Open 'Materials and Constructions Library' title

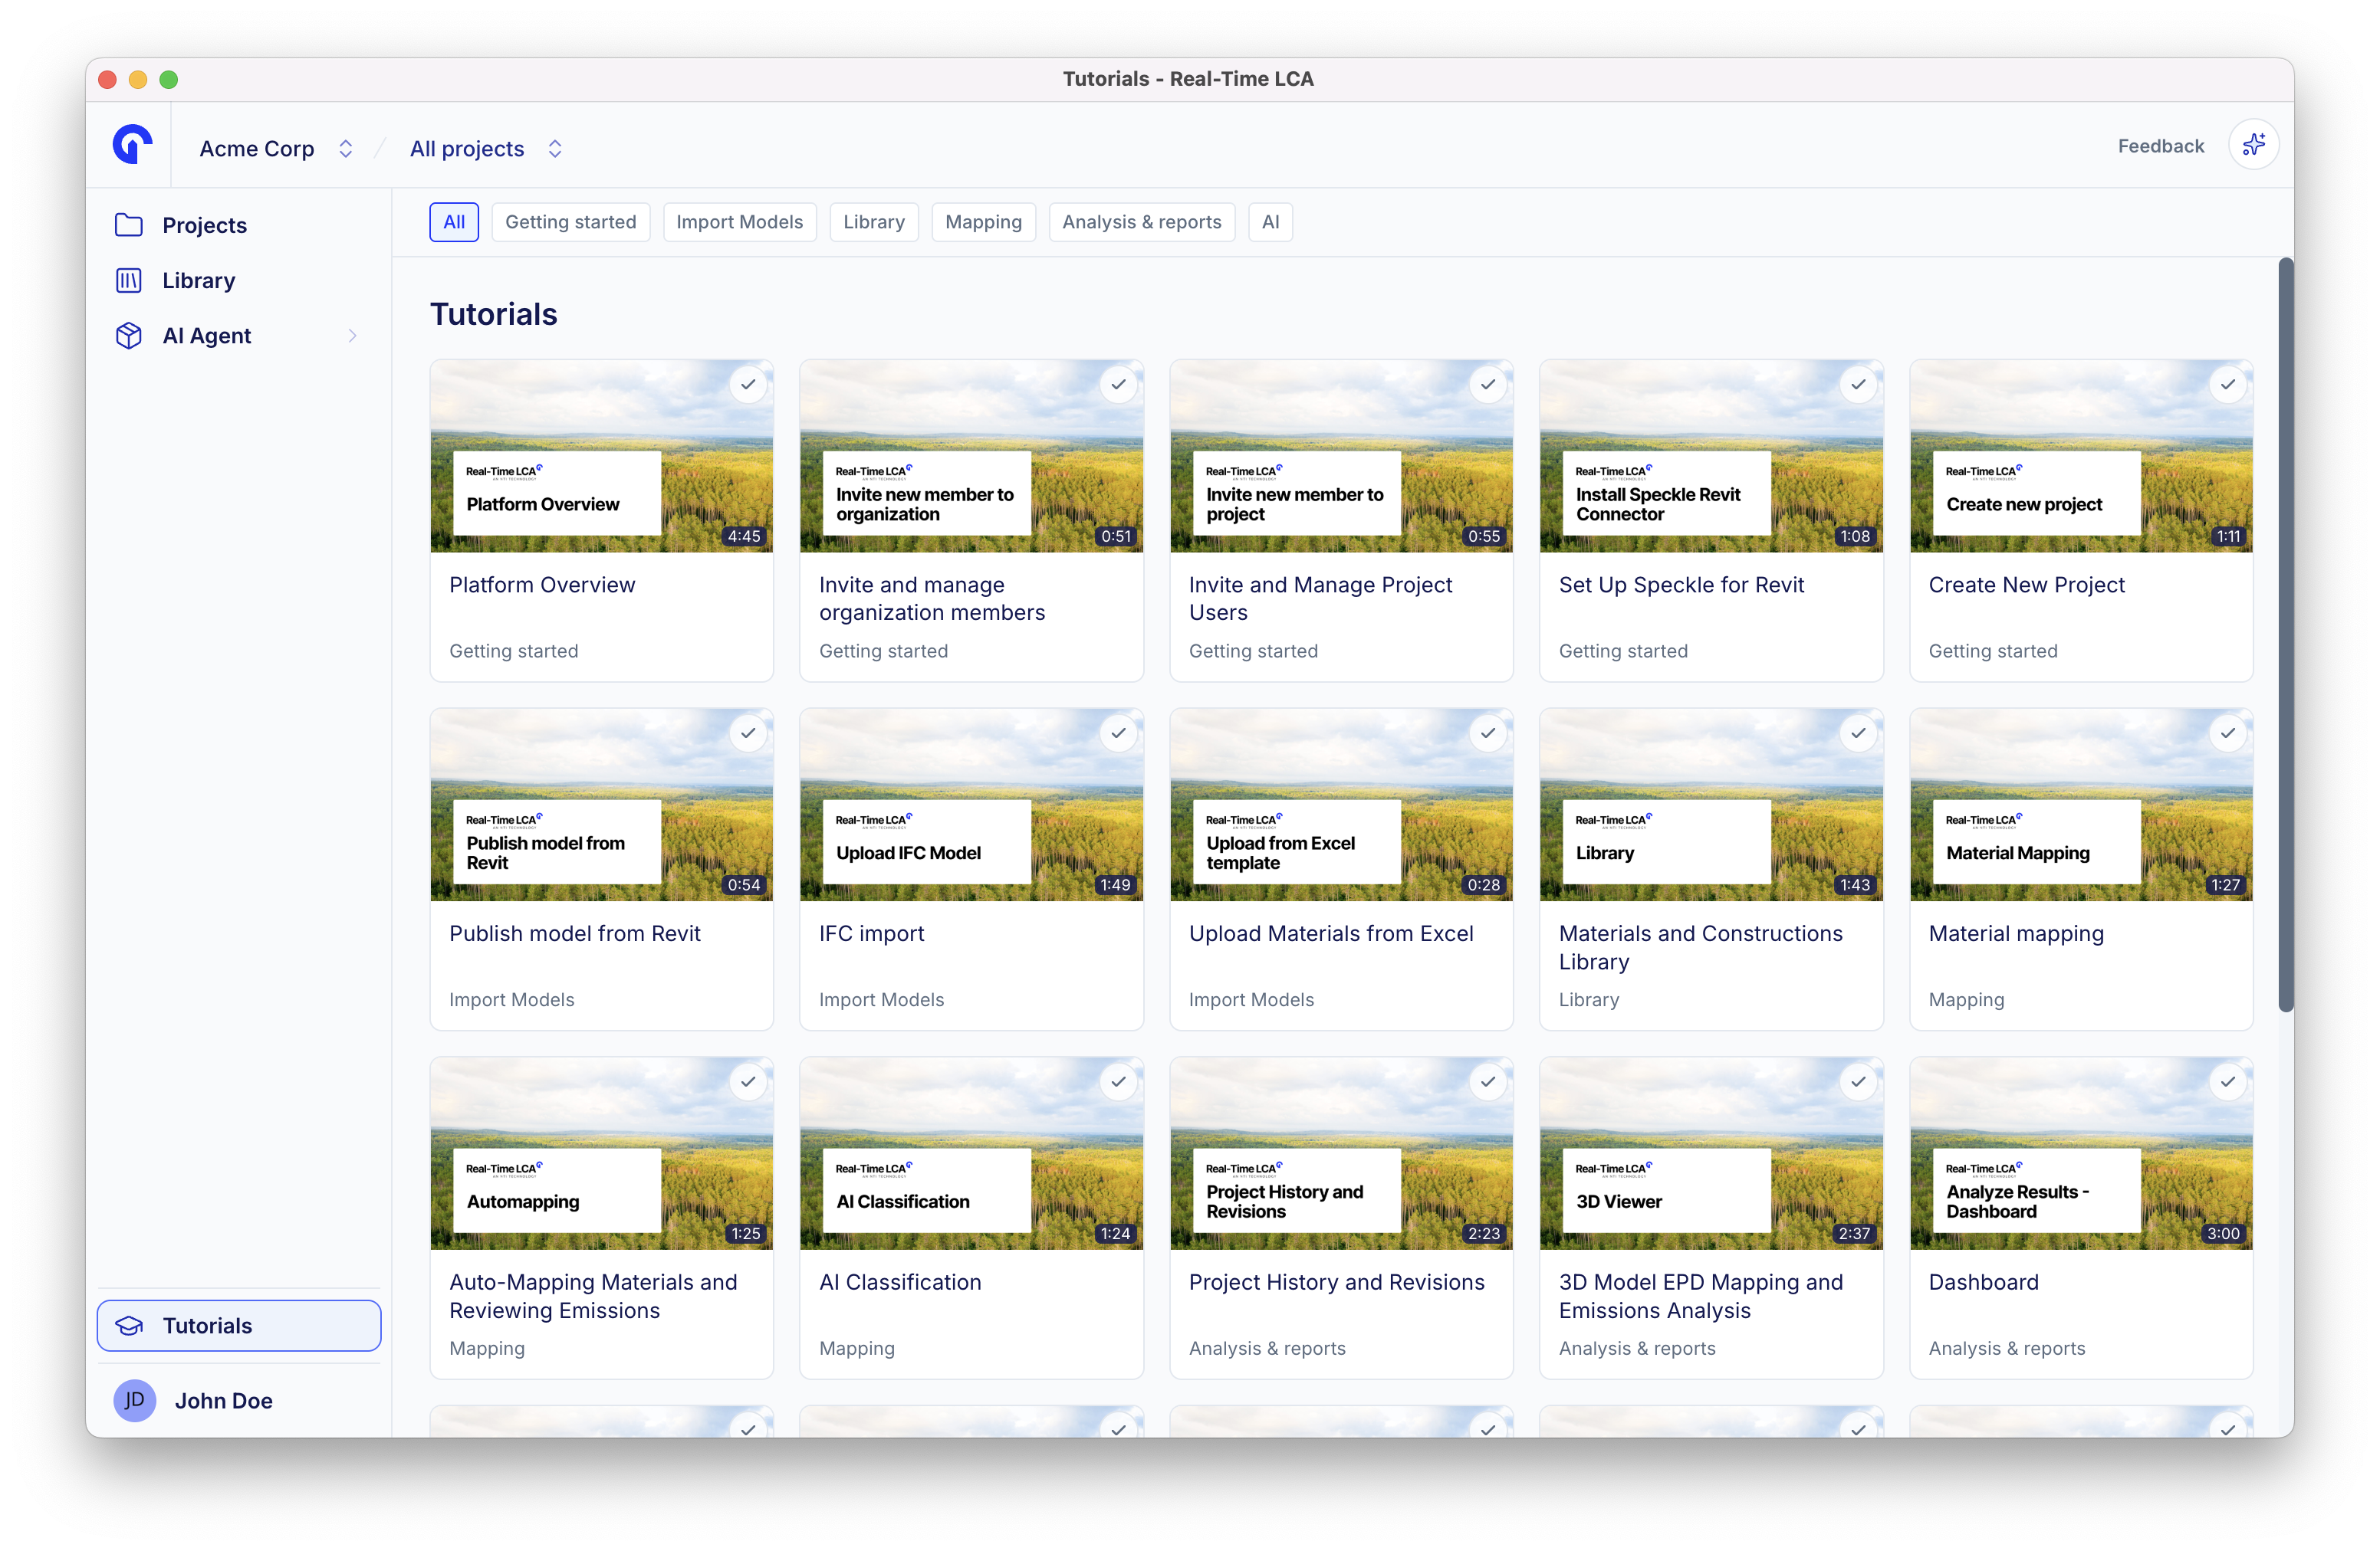(1700, 947)
